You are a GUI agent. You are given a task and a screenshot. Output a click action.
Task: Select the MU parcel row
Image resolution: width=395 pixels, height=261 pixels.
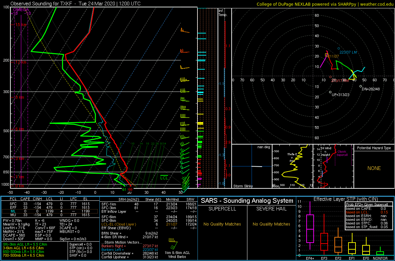click(x=50, y=215)
